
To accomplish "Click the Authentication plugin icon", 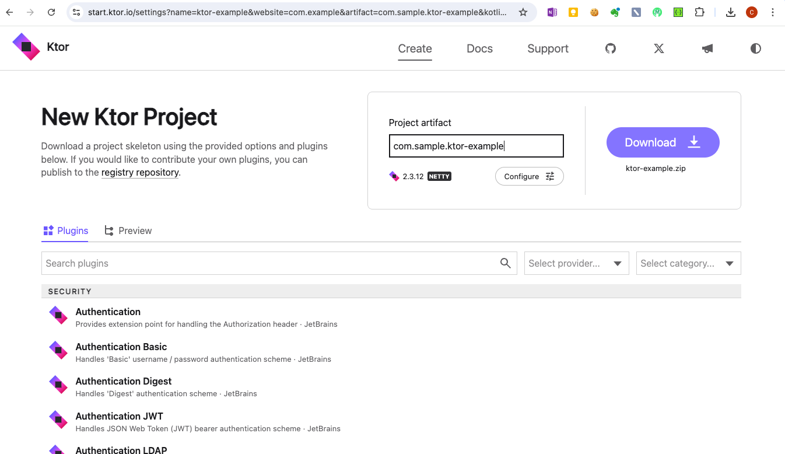I will 58,315.
